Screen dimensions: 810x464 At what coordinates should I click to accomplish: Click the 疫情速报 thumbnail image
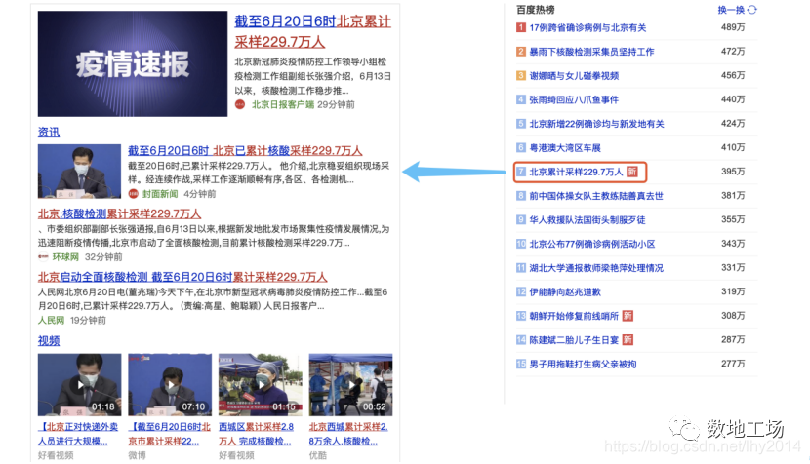pyautogui.click(x=133, y=64)
